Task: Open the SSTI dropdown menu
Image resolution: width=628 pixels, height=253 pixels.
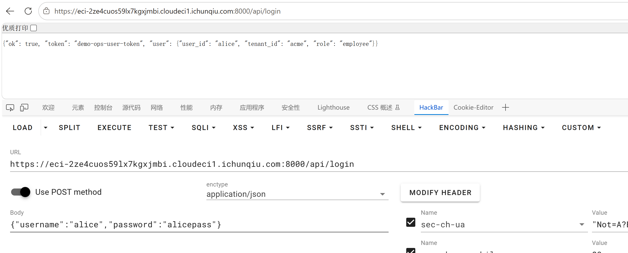Action: (x=362, y=128)
